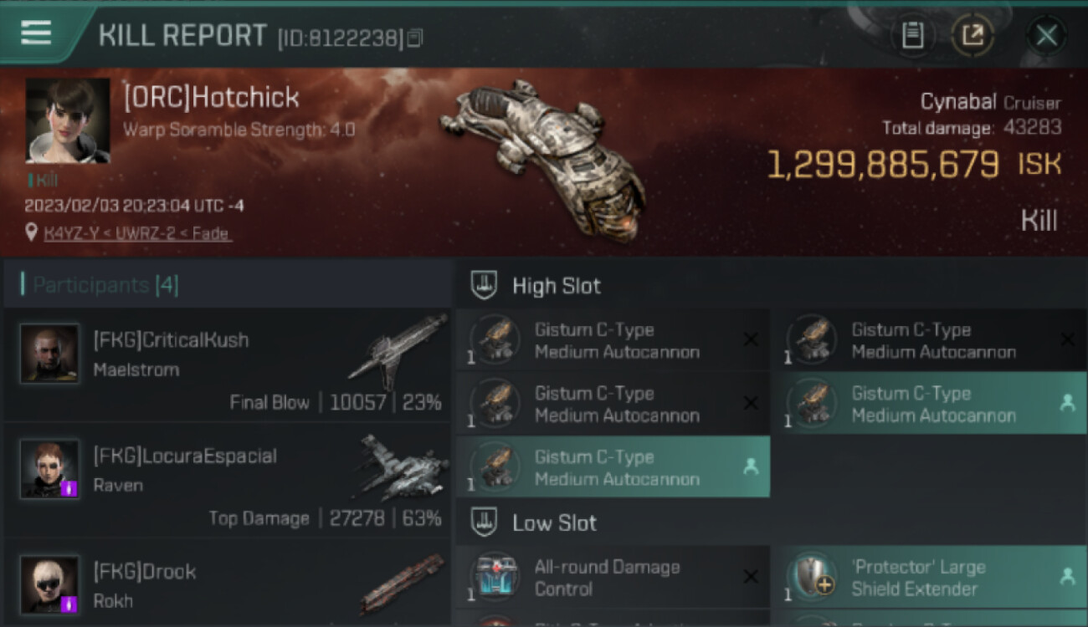Open Hotchick's character portrait

68,120
